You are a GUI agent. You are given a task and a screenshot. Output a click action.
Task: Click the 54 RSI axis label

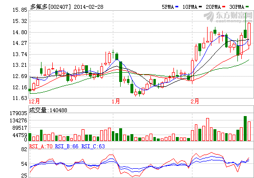coord(24,164)
